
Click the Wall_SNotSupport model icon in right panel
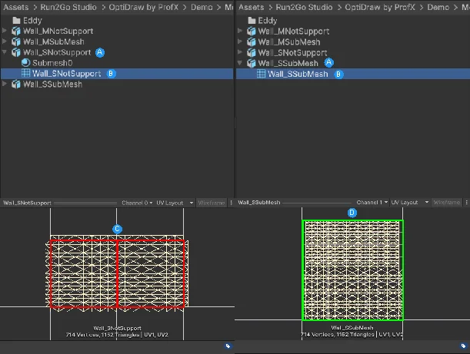click(x=252, y=53)
